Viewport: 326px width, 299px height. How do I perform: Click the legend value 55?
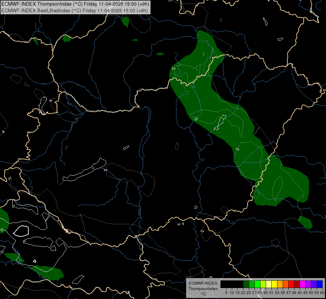[317, 293]
